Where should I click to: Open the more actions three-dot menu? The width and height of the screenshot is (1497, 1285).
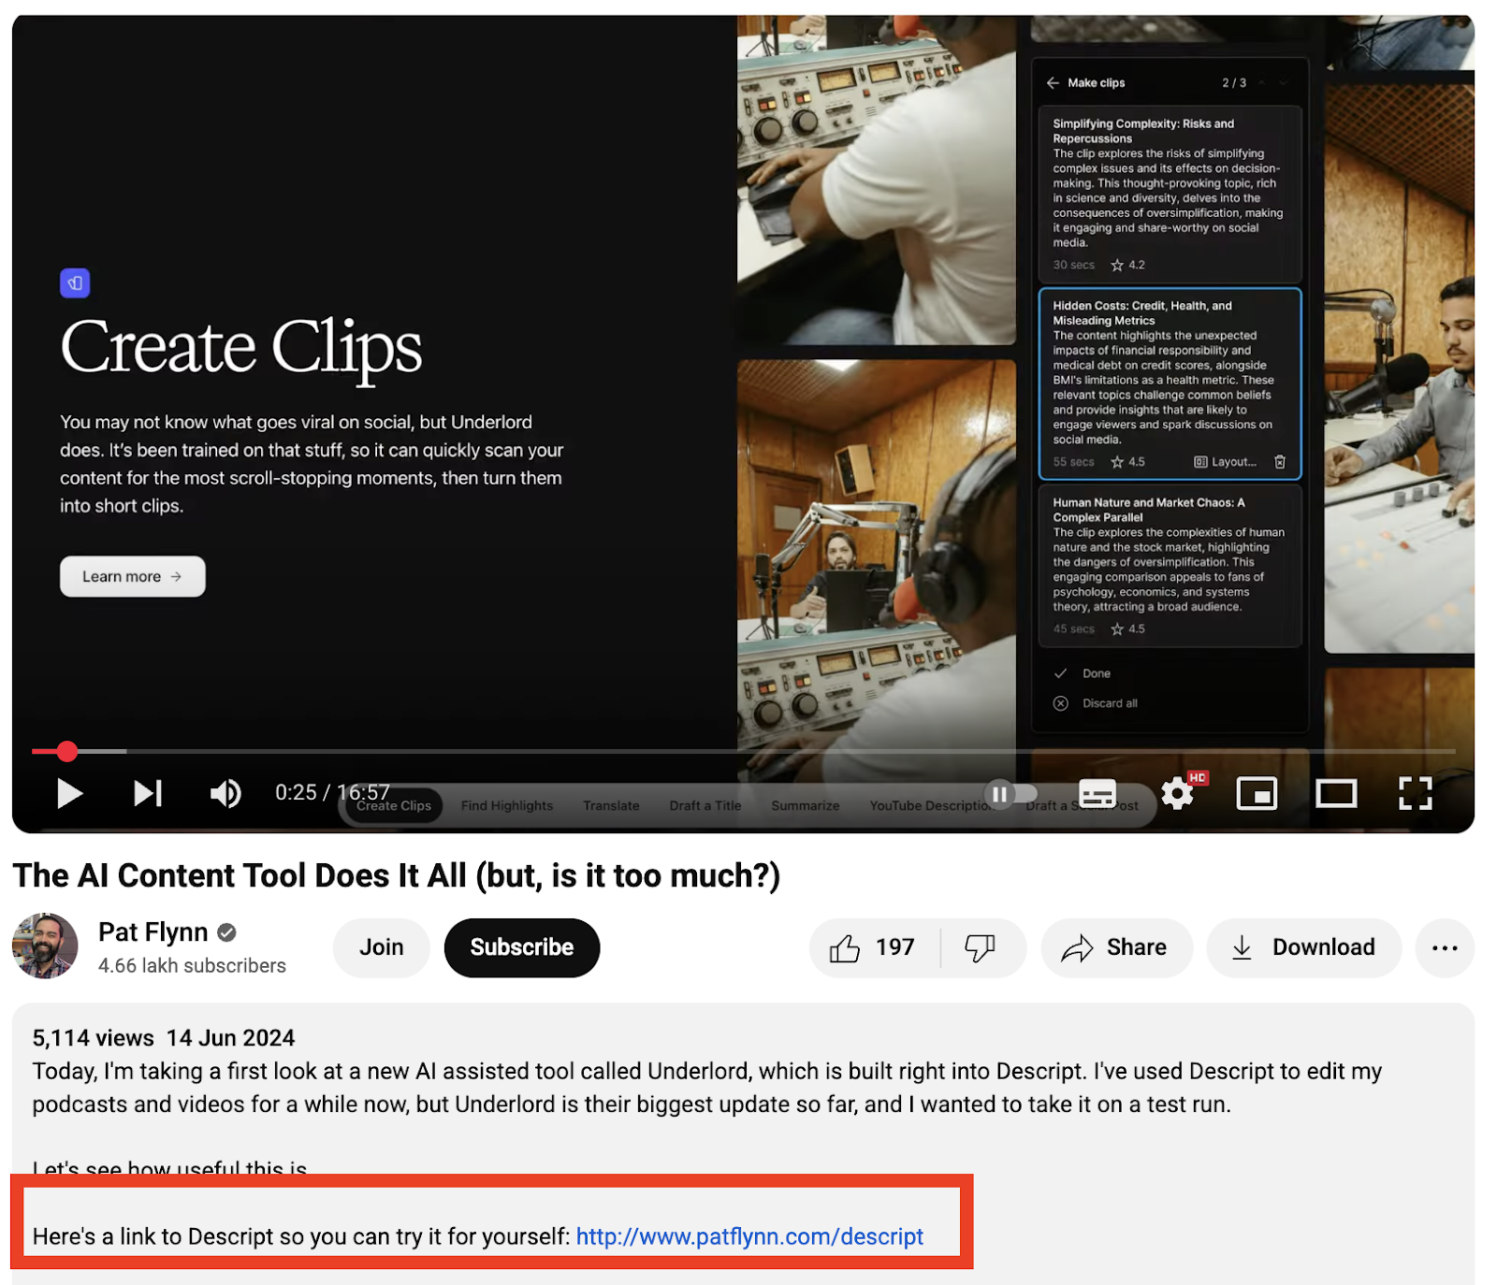1445,947
